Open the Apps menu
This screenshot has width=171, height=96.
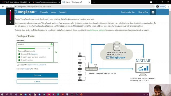[x=53, y=12]
